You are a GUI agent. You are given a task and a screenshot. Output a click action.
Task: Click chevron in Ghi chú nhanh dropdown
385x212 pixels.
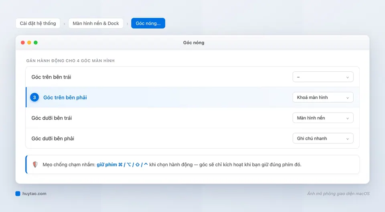(347, 139)
